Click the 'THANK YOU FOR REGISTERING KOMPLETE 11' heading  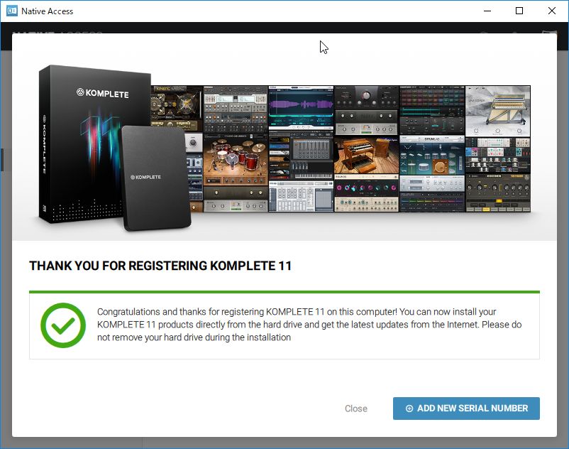[160, 266]
